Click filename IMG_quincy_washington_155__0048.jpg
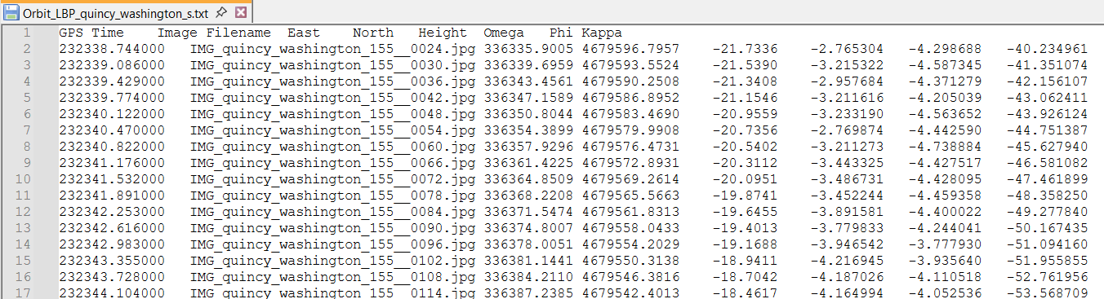The height and width of the screenshot is (299, 1104). click(332, 114)
